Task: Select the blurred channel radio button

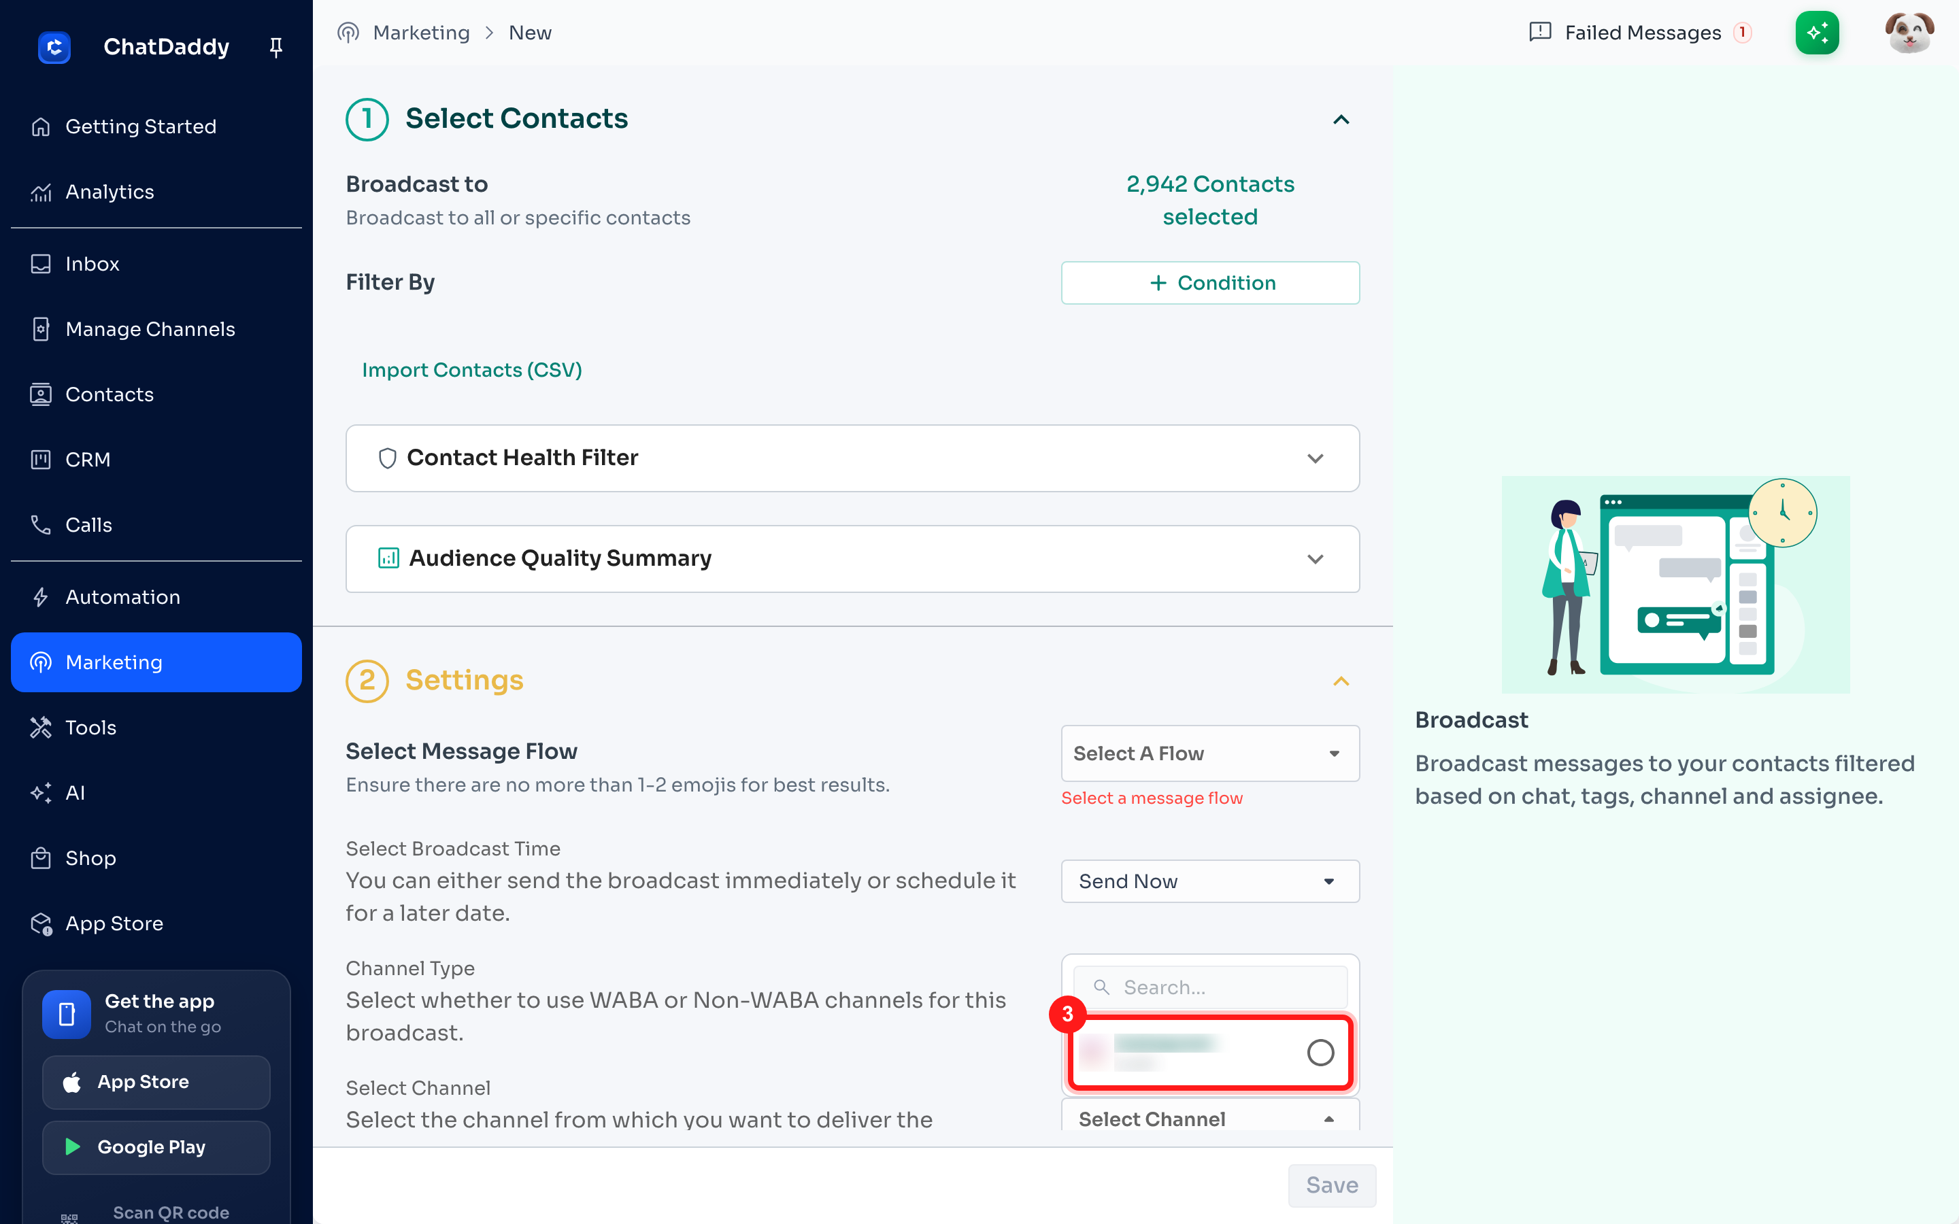Action: (1320, 1053)
